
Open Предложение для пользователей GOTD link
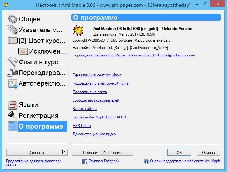point(34,163)
